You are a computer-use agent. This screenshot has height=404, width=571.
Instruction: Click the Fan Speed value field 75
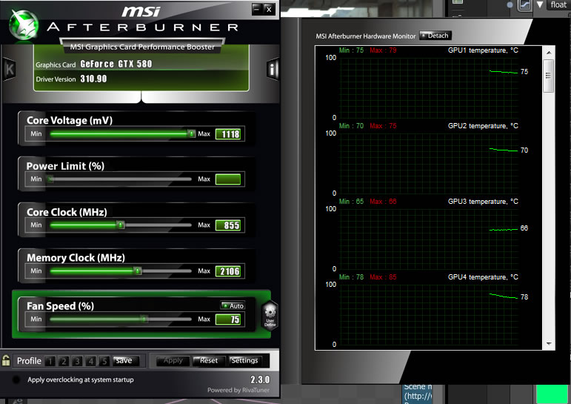228,319
